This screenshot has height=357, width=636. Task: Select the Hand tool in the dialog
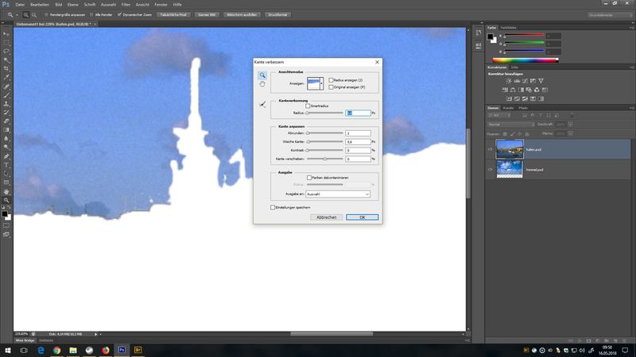[262, 84]
